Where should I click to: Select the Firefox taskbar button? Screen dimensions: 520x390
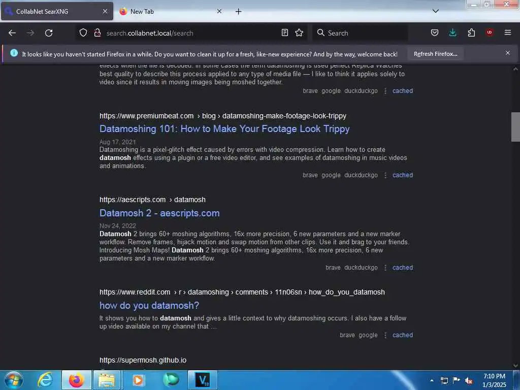[x=76, y=380]
